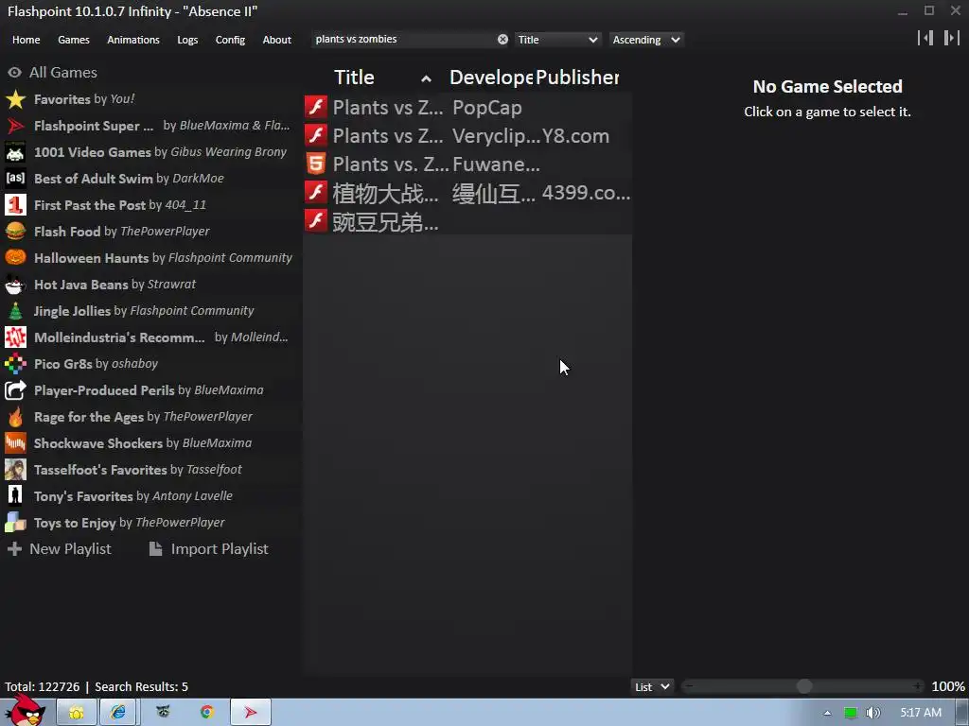969x726 pixels.
Task: Open the Ascending sort order dropdown
Action: point(646,40)
